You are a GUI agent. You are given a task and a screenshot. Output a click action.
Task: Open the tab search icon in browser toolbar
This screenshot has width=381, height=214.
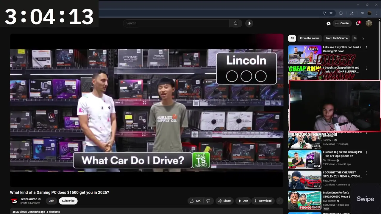click(352, 13)
